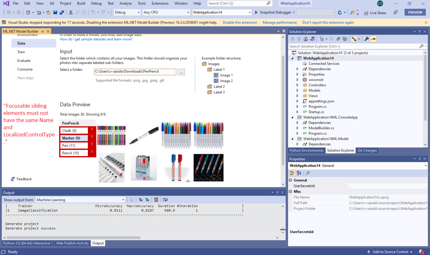Open the Show output from dropdown
430x255 pixels.
pyautogui.click(x=123, y=199)
